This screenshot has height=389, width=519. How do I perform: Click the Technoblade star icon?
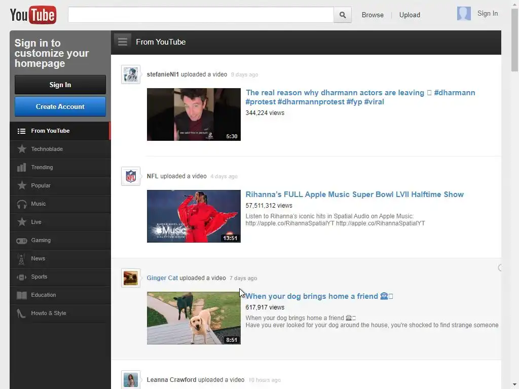click(x=22, y=149)
